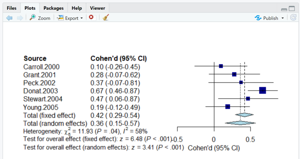
Task: Minimize the Plots pane
Action: (284, 9)
